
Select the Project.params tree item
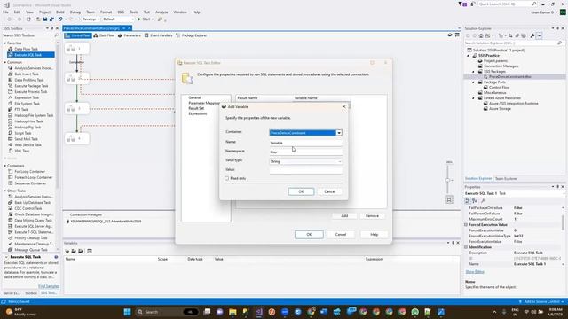[x=495, y=61]
